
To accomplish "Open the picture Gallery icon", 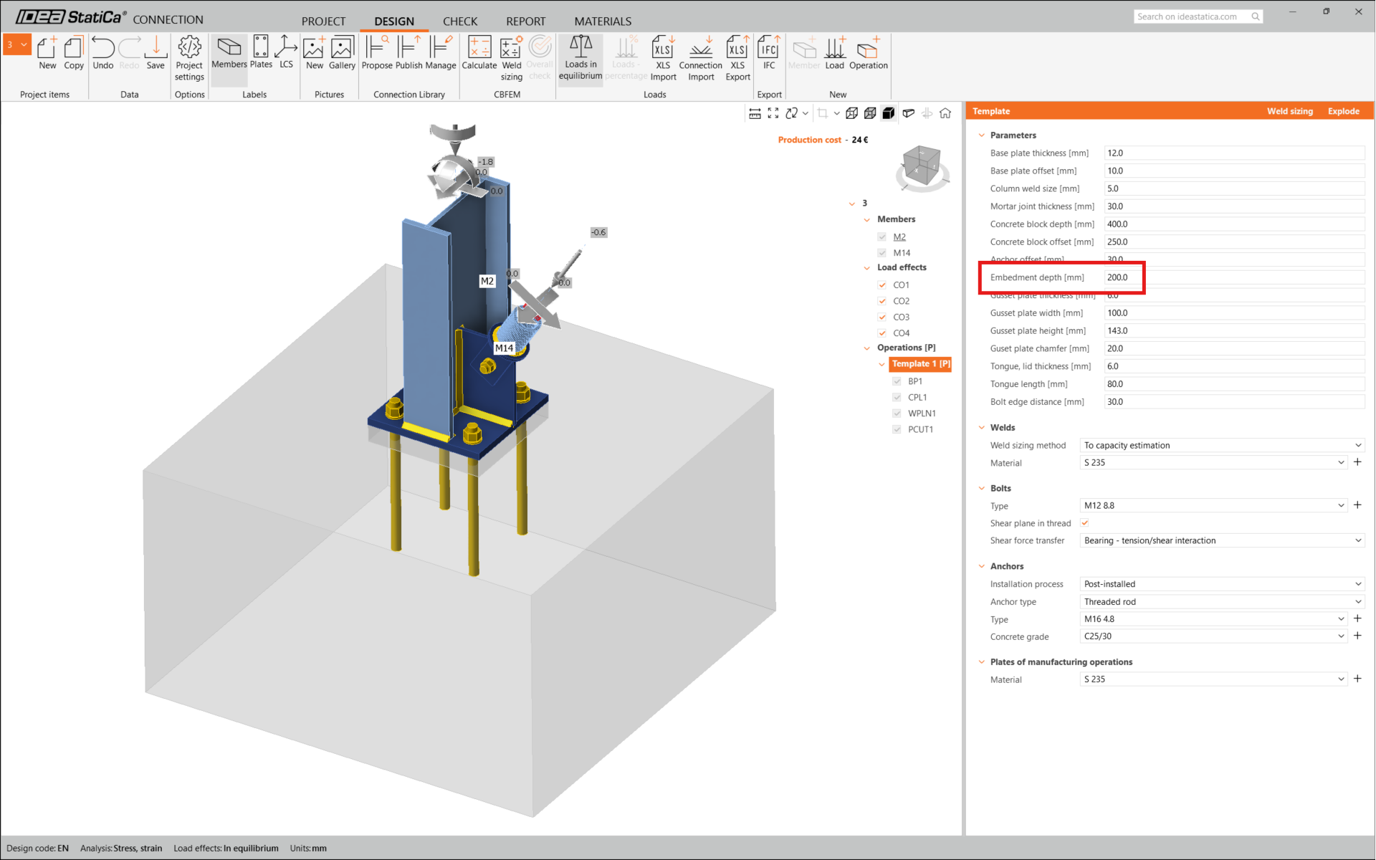I will (342, 53).
